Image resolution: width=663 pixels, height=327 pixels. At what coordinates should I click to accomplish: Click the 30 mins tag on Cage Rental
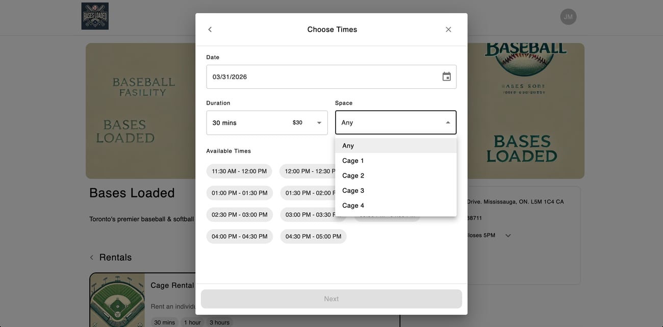164,322
